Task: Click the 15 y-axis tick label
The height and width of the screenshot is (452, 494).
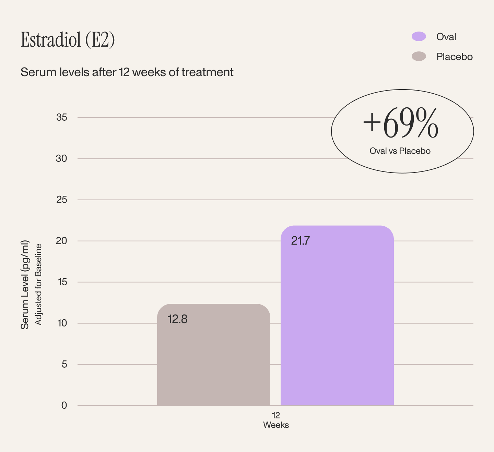Action: pyautogui.click(x=62, y=282)
